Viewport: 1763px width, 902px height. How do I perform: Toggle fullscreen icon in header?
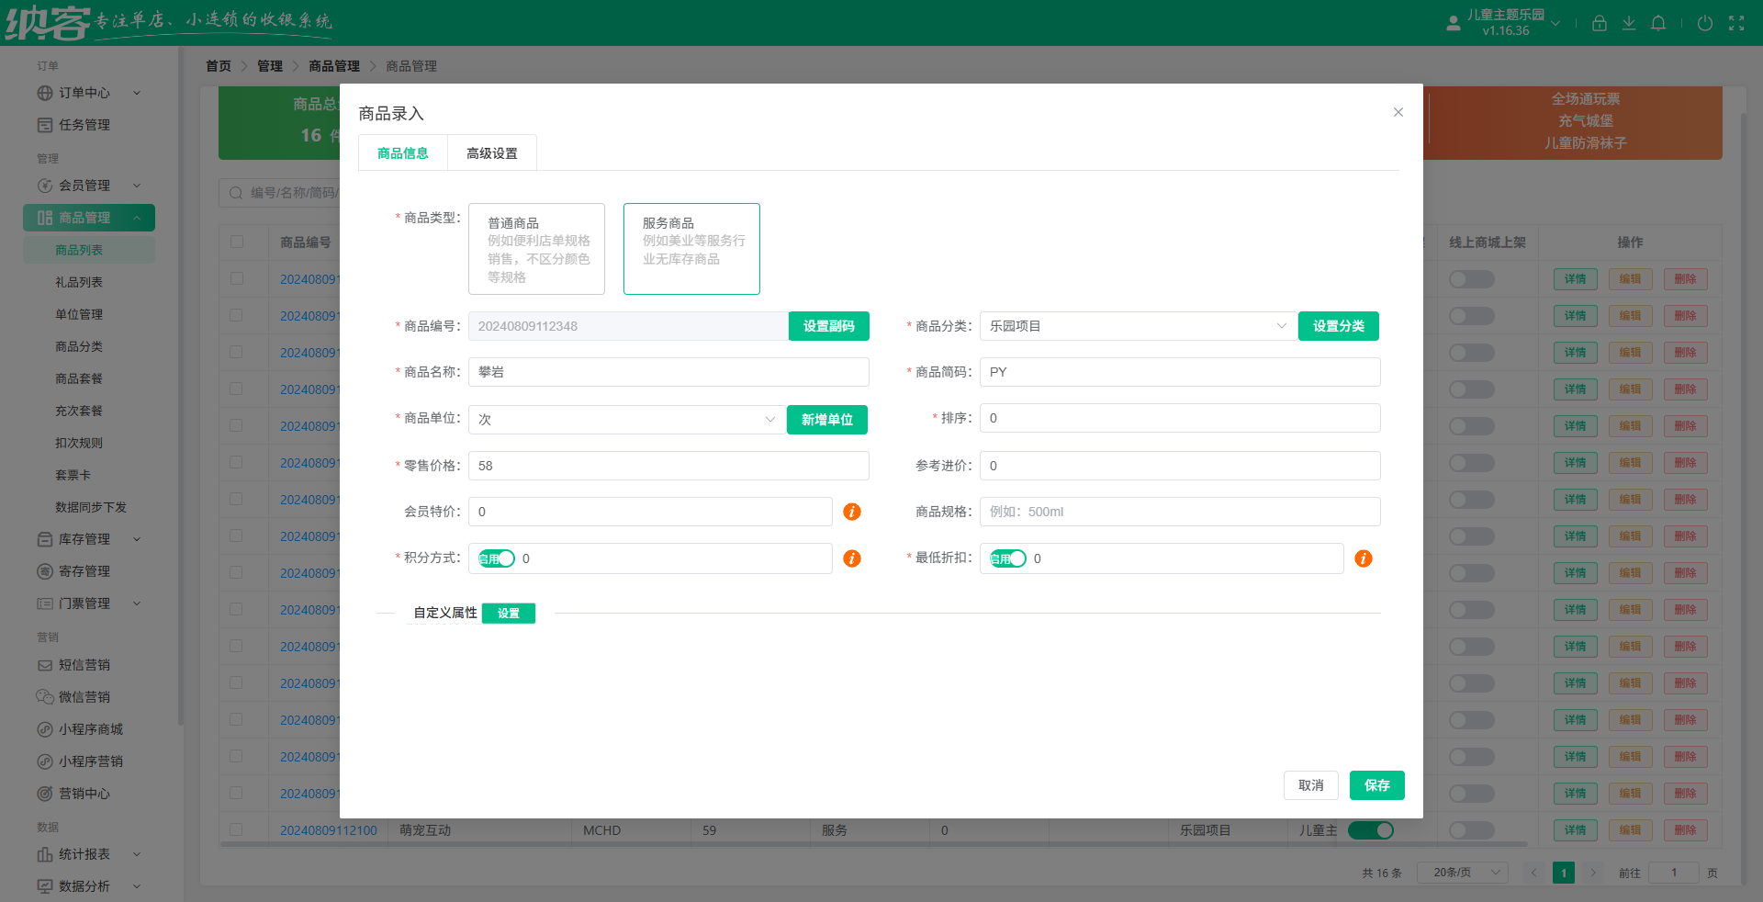click(1736, 23)
